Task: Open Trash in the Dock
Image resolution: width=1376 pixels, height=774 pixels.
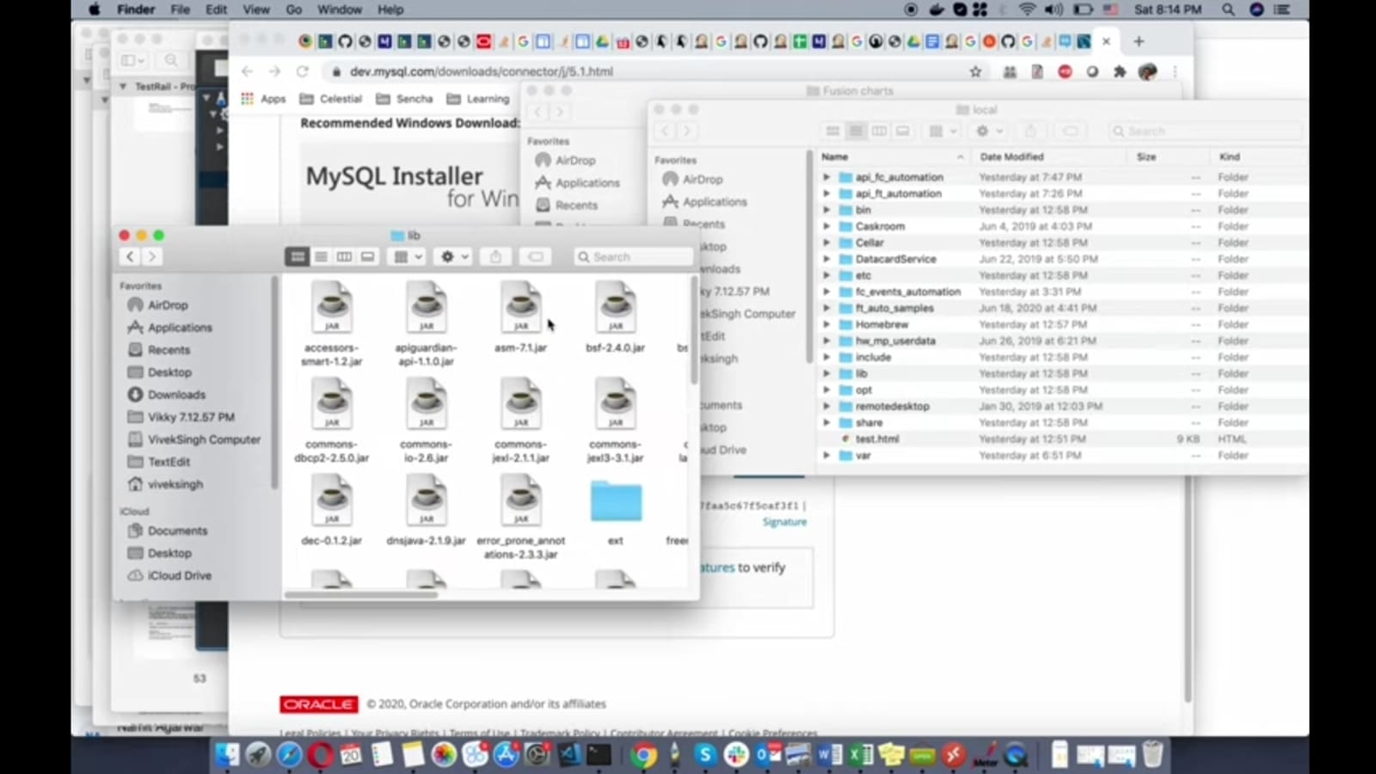Action: pyautogui.click(x=1152, y=755)
